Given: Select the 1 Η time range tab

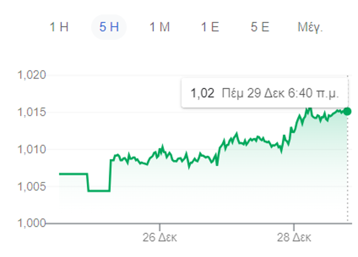Looking at the screenshot, I should [x=59, y=28].
